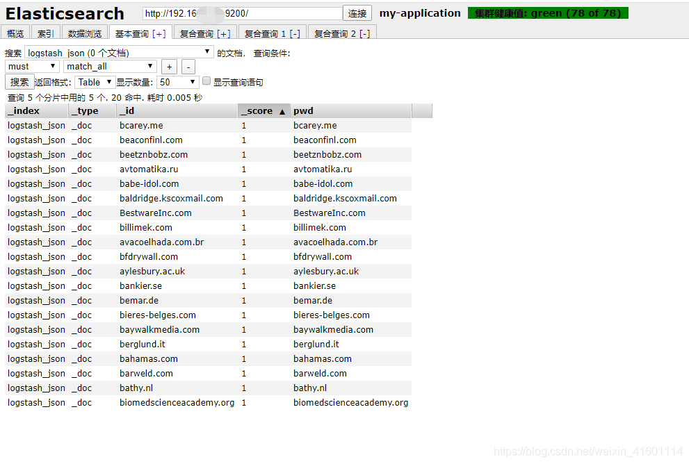Click baywalkmedia.com pwd cell
Viewport: 689px width, 464px height.
350,329
